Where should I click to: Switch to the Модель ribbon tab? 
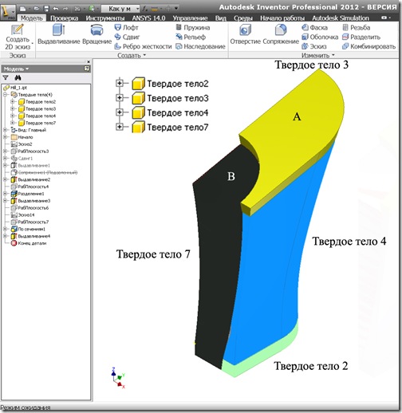32,18
